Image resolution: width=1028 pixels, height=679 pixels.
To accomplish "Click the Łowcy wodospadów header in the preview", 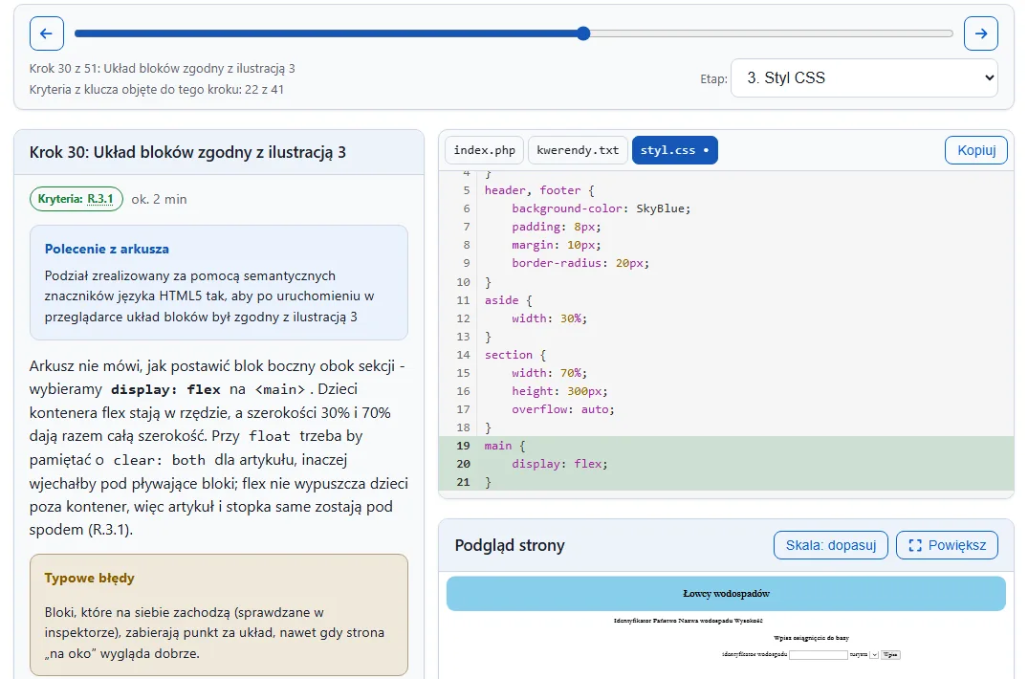I will (726, 594).
